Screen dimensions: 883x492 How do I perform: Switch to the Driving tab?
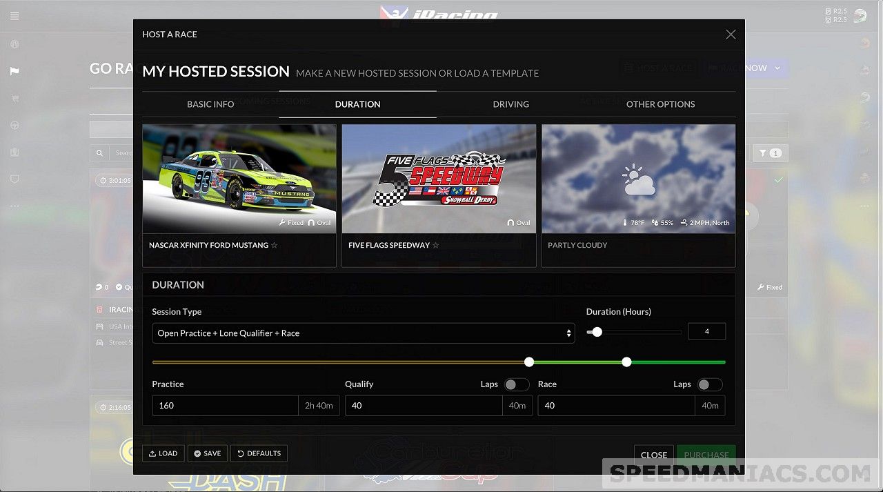[510, 104]
